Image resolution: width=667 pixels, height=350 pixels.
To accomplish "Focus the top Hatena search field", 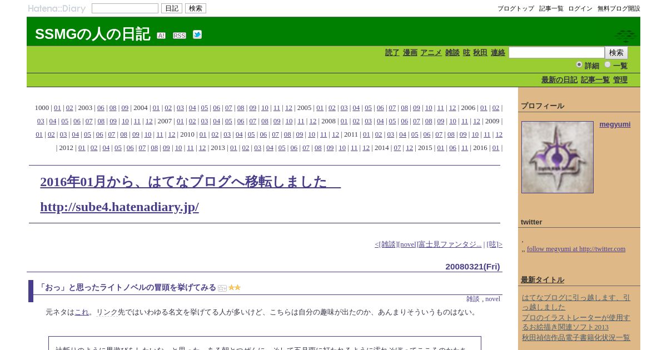I will click(x=125, y=8).
